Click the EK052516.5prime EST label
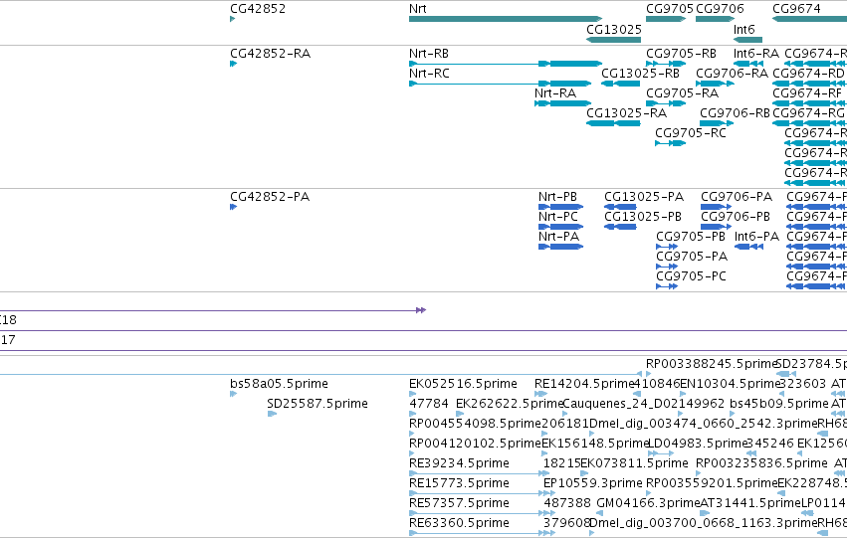Image resolution: width=847 pixels, height=538 pixels. point(463,384)
